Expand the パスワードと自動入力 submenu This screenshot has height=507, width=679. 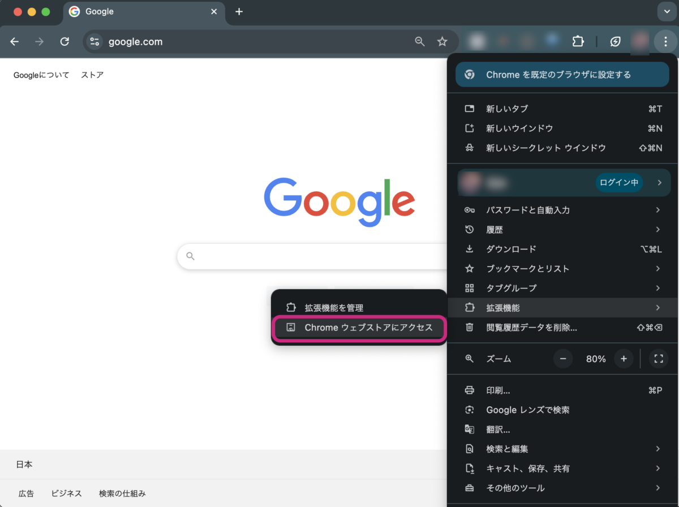tap(562, 210)
